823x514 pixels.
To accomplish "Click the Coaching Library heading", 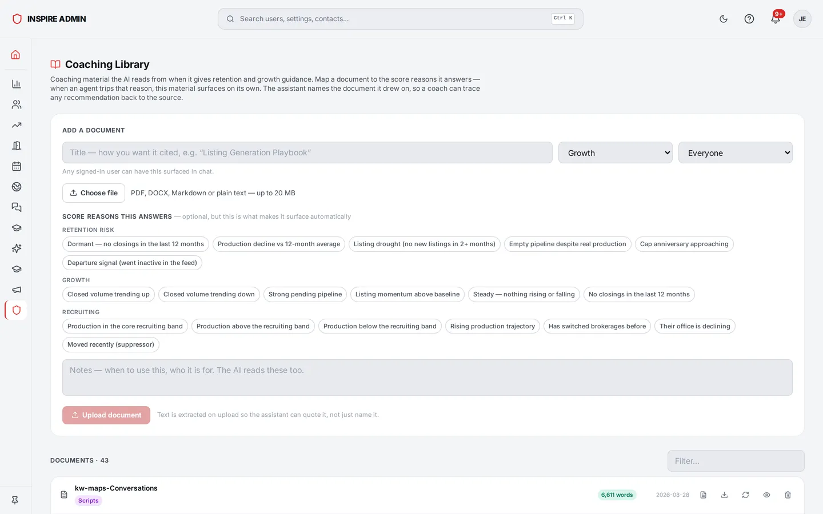I will (x=107, y=65).
